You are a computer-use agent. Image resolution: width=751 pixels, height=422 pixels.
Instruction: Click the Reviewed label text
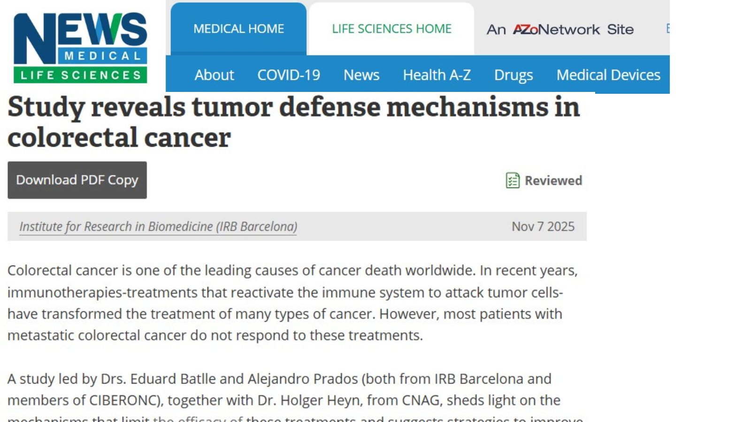pyautogui.click(x=553, y=181)
